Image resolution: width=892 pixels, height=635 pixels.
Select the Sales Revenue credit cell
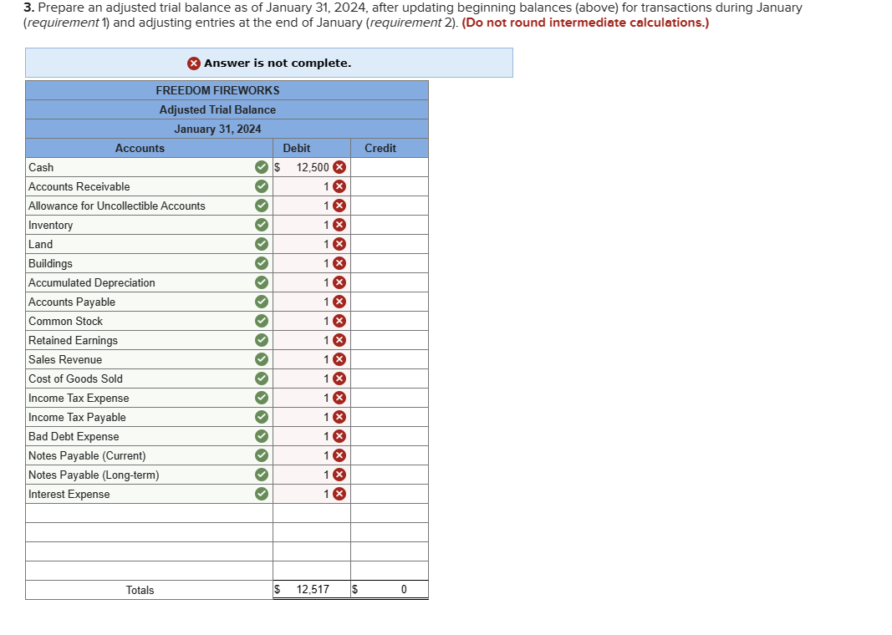(390, 359)
